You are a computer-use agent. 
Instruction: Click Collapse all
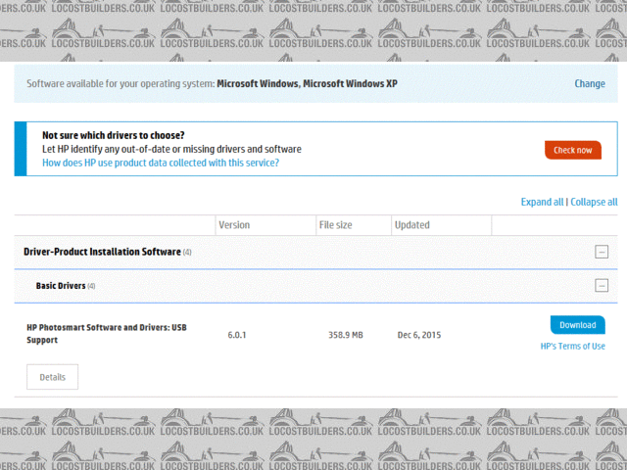click(594, 202)
